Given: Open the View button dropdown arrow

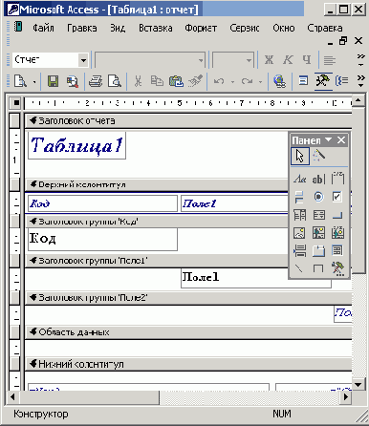Looking at the screenshot, I should pyautogui.click(x=34, y=82).
